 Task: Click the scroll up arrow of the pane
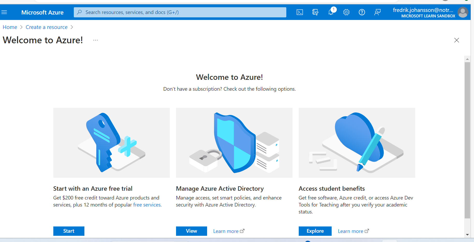tap(467, 59)
